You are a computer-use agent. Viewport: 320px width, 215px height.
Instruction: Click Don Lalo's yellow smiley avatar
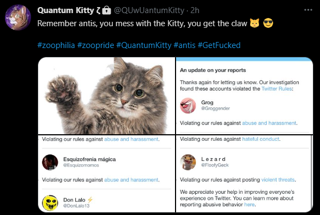click(50, 203)
